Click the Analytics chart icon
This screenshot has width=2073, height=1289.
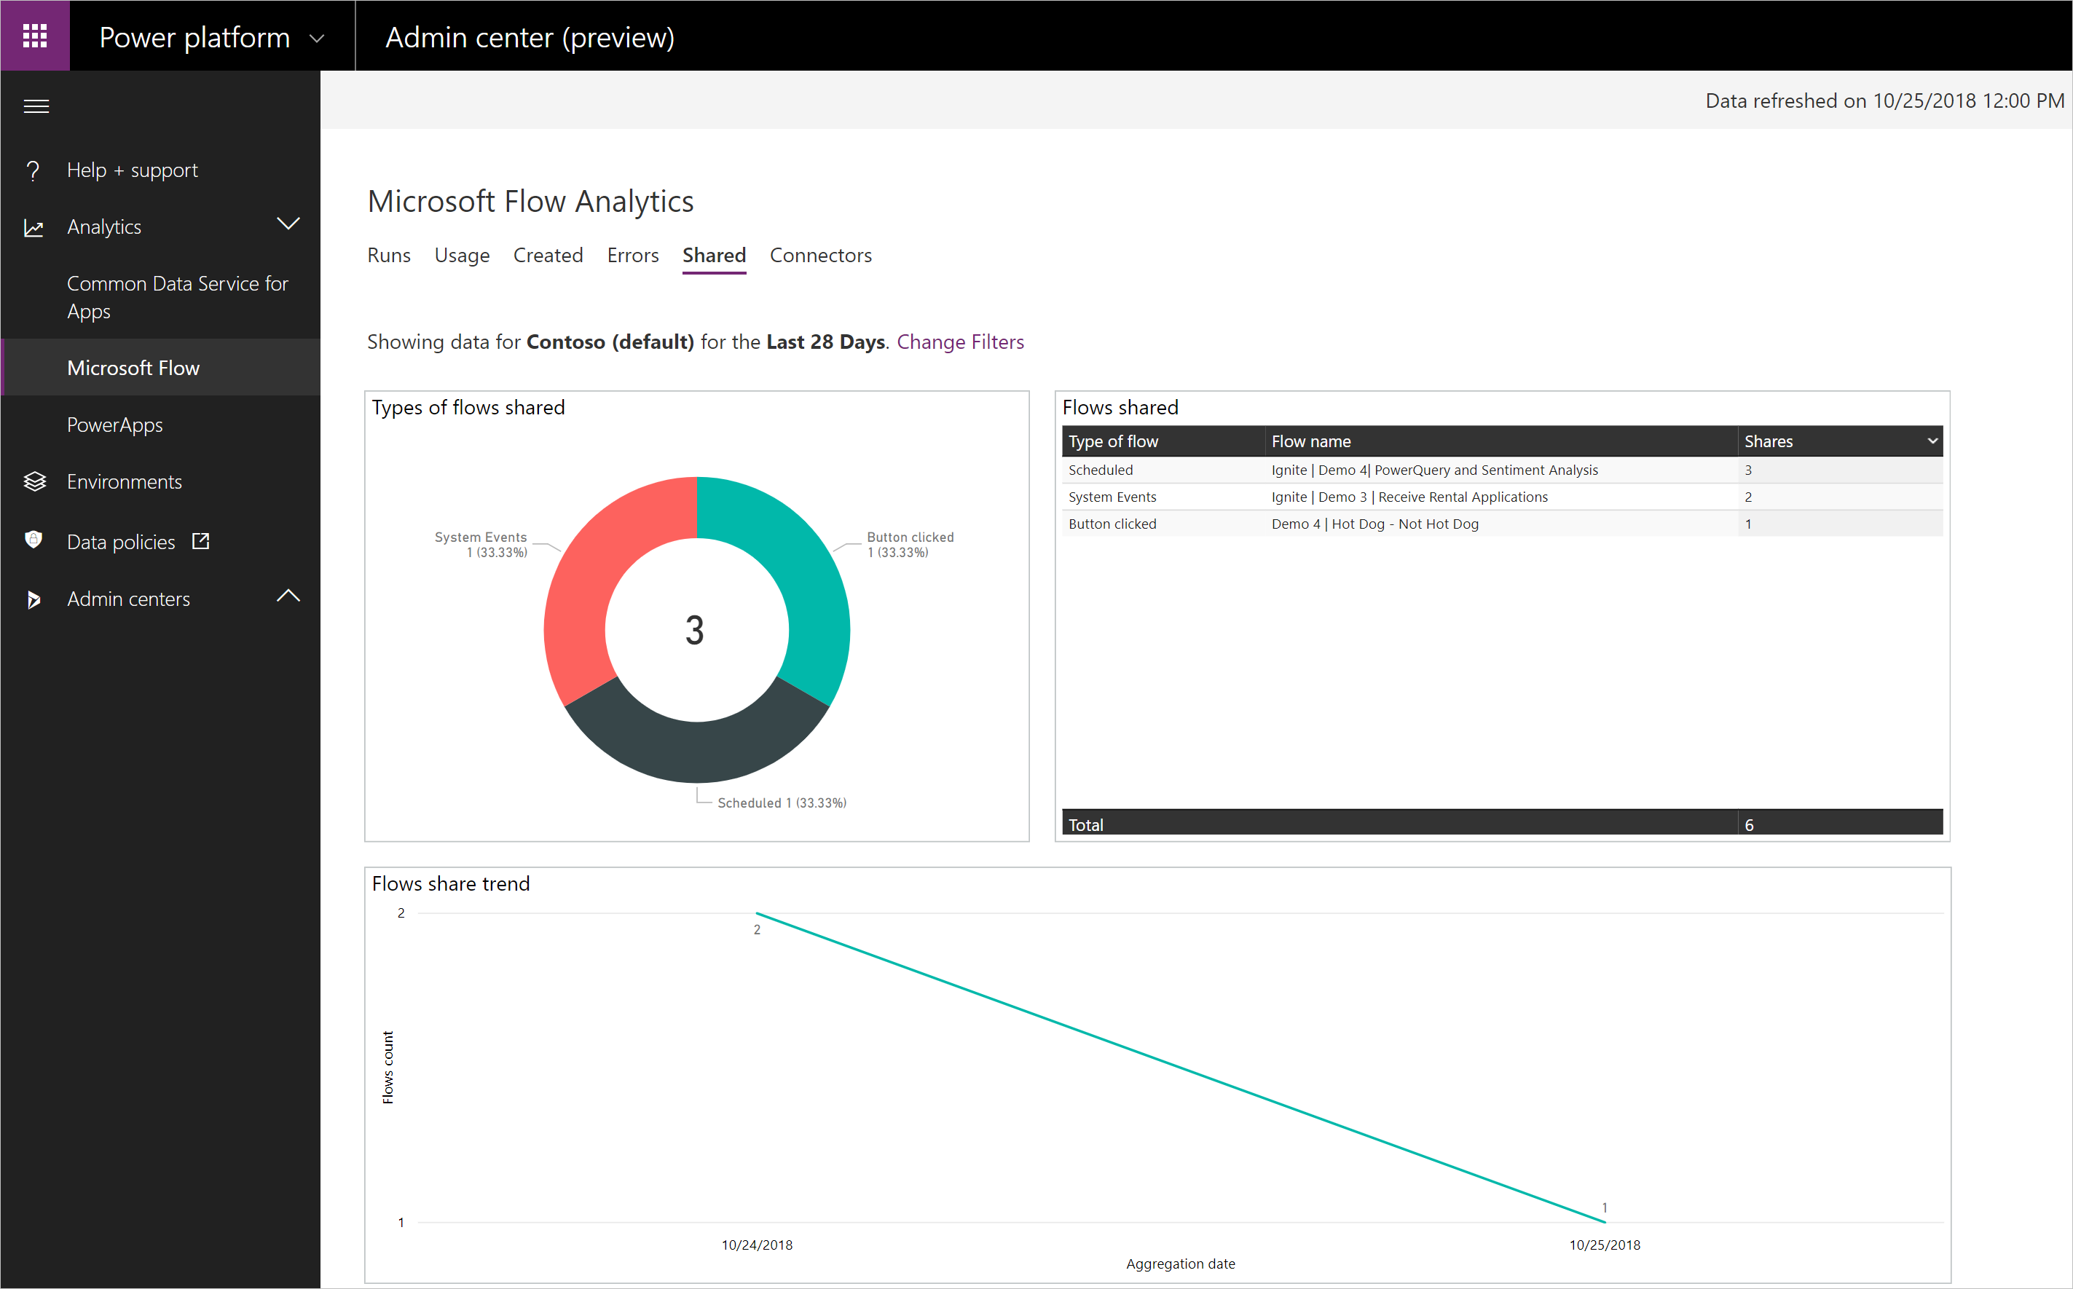(x=34, y=228)
